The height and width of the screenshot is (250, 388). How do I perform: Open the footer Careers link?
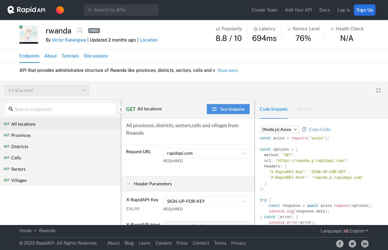click(163, 243)
